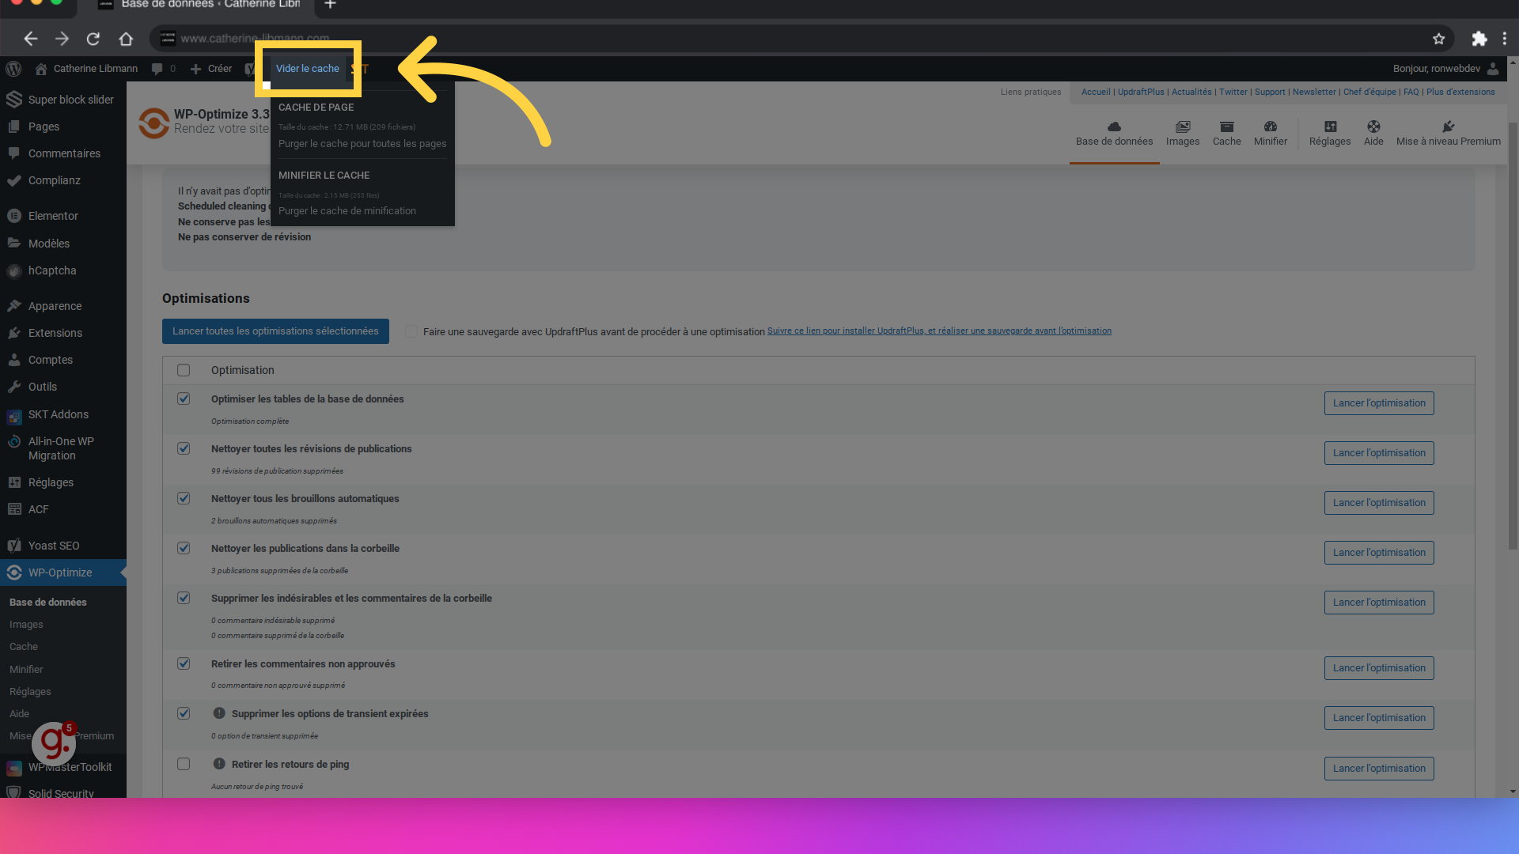Open FAQ link in Liens pratiques

pyautogui.click(x=1411, y=93)
